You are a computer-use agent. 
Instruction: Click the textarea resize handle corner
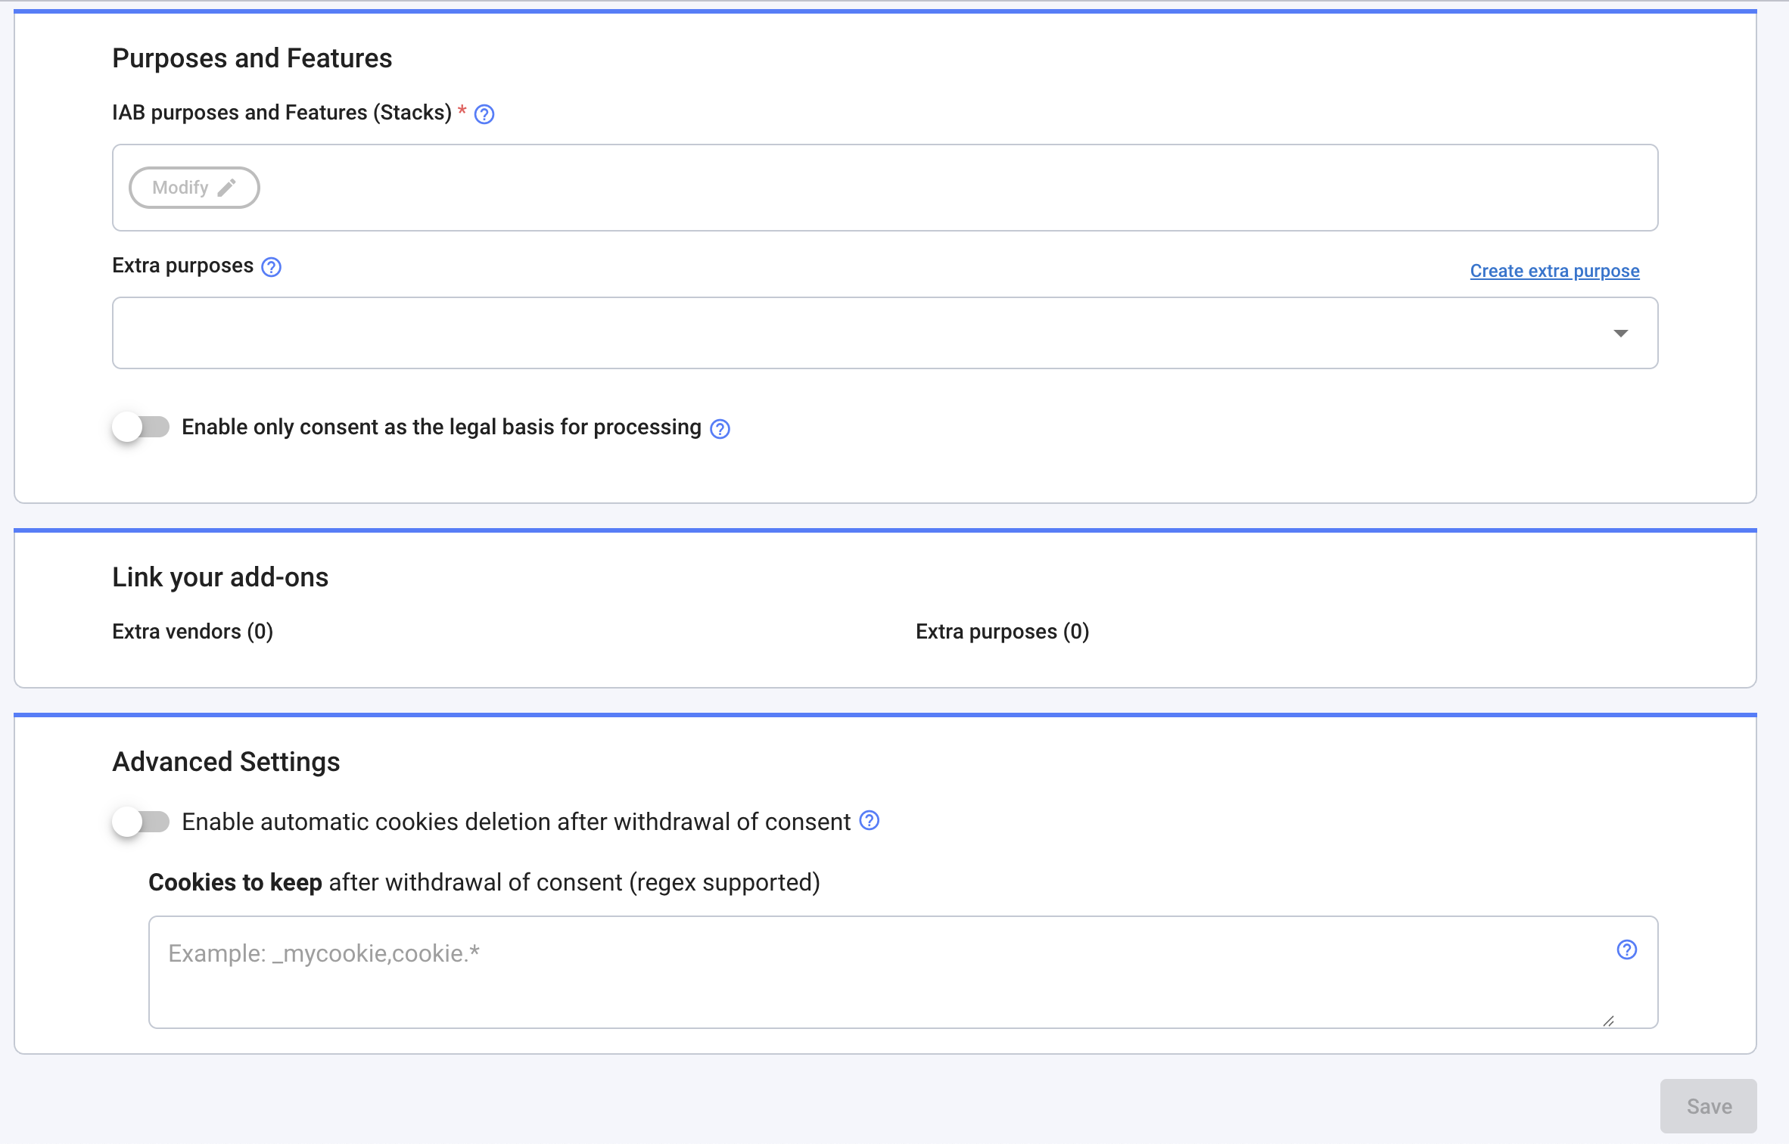pos(1608,1021)
